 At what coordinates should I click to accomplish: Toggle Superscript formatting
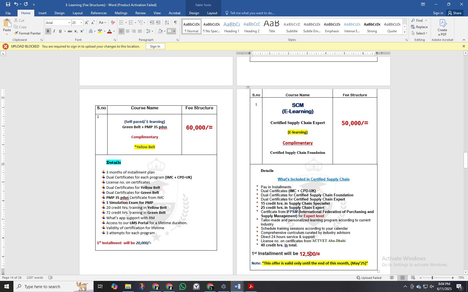point(82,31)
